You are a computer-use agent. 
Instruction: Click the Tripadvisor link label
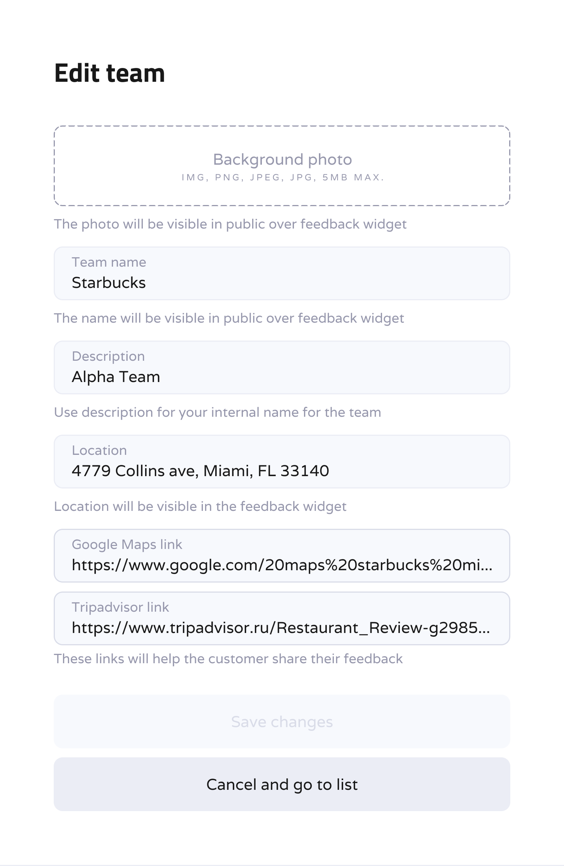(120, 607)
